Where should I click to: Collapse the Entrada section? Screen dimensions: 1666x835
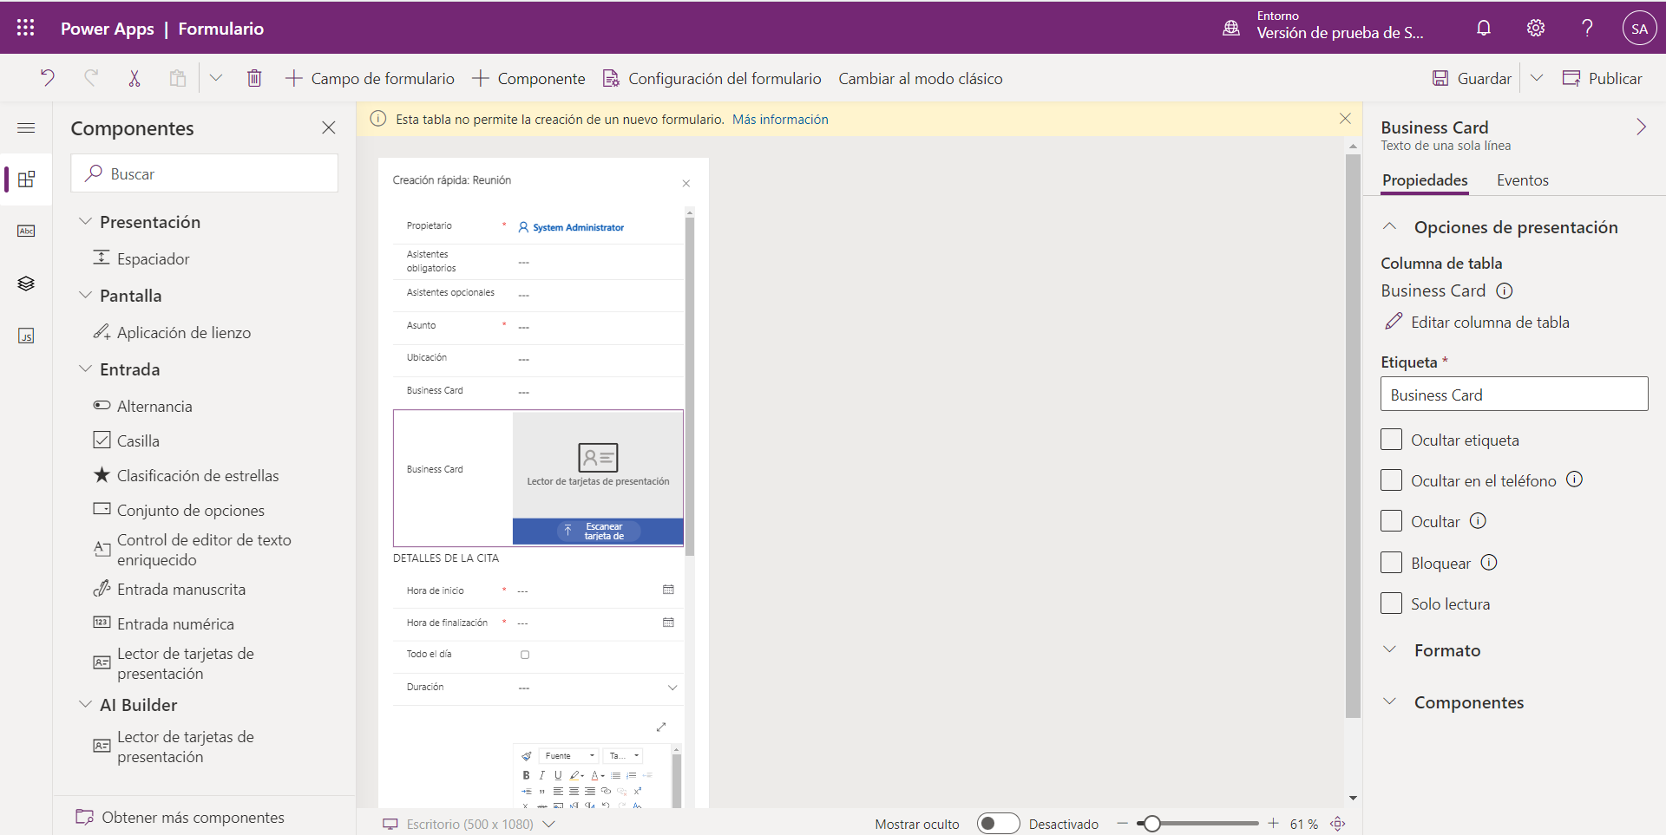coord(85,369)
